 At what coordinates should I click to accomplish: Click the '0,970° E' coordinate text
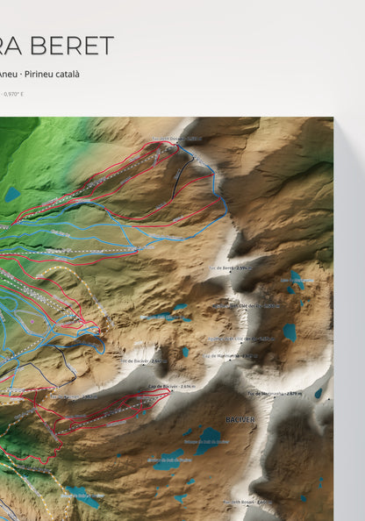[x=13, y=94]
